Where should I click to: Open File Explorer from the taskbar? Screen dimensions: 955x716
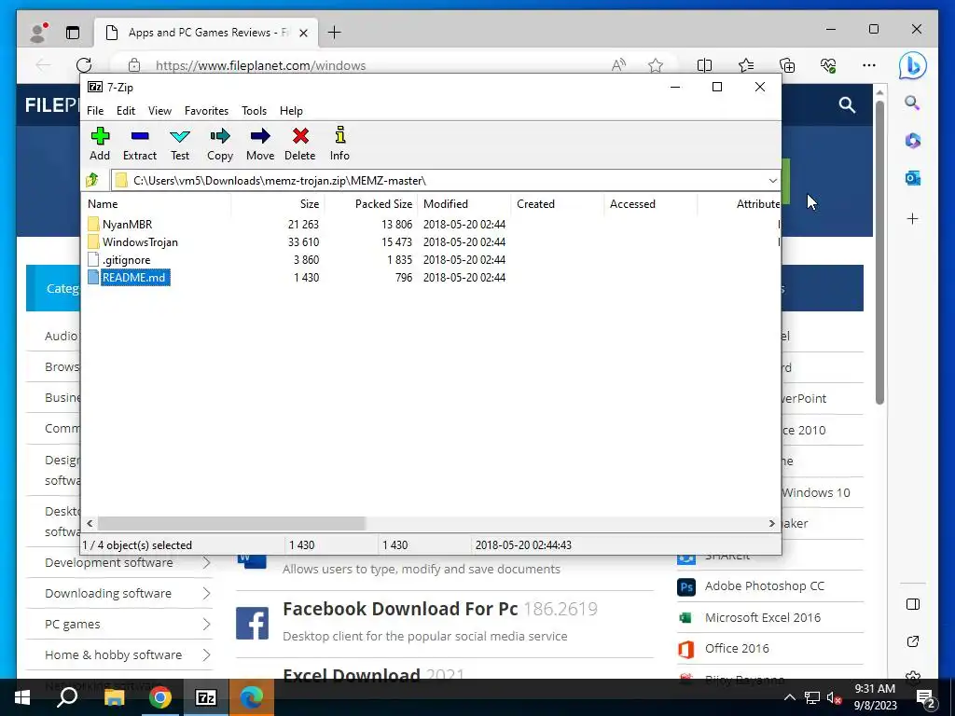[114, 697]
